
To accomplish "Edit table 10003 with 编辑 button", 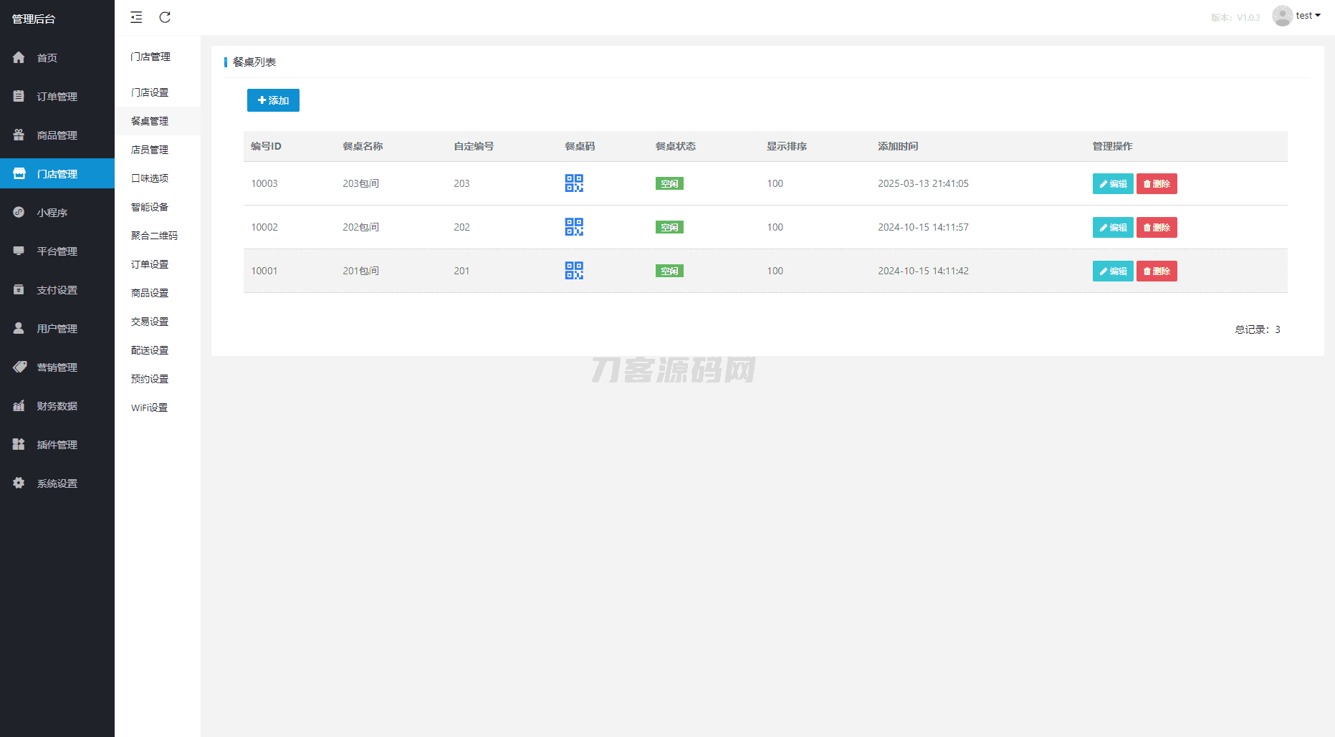I will 1112,184.
